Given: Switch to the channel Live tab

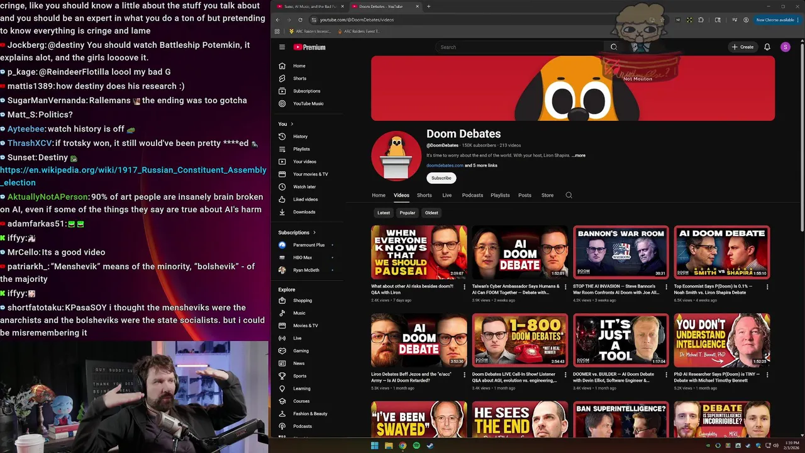Looking at the screenshot, I should (x=447, y=195).
